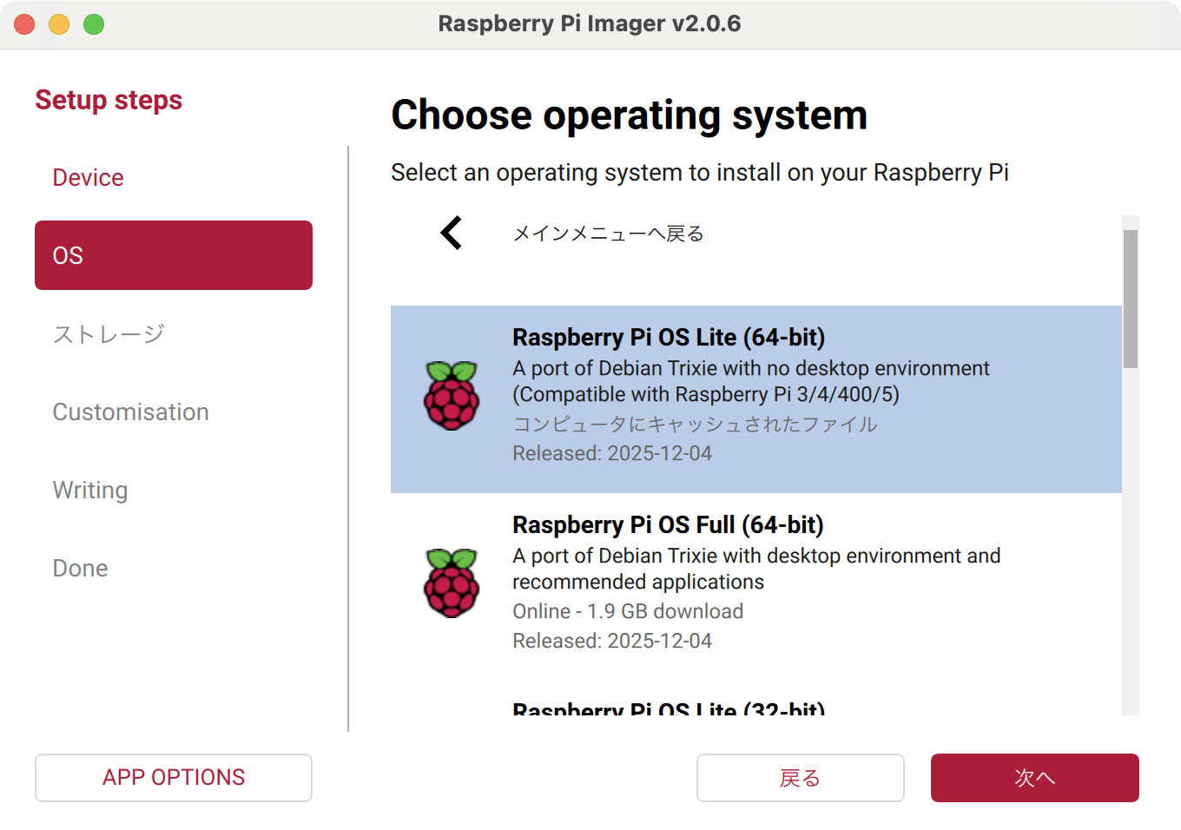1181x830 pixels.
Task: Click the back chevron arrow icon
Action: pos(451,233)
